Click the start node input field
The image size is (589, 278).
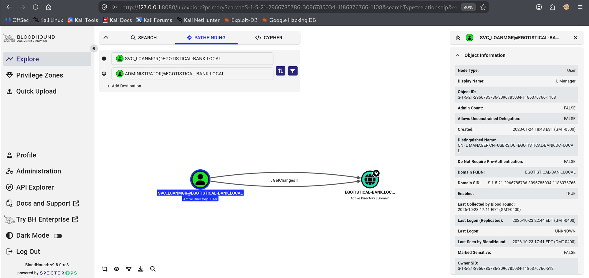[192, 59]
